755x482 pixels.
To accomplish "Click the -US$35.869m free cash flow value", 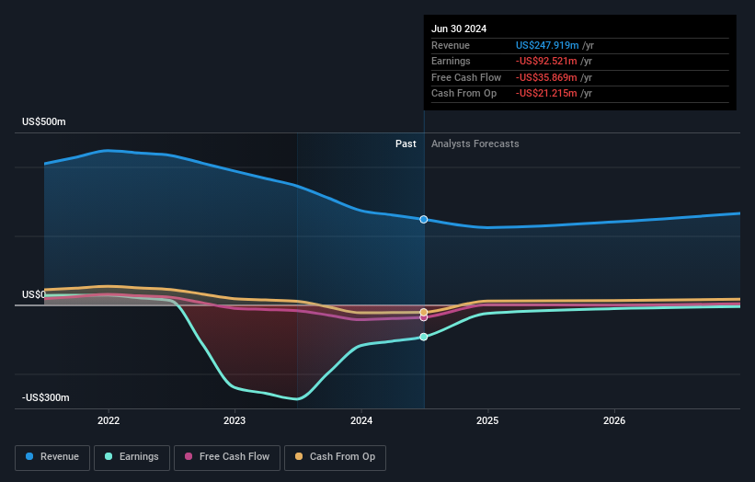I will [x=546, y=77].
